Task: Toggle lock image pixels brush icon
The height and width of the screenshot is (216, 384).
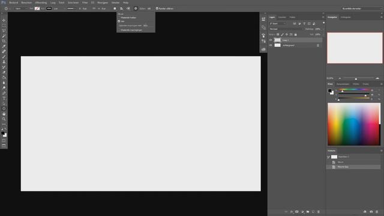Action: point(282,35)
